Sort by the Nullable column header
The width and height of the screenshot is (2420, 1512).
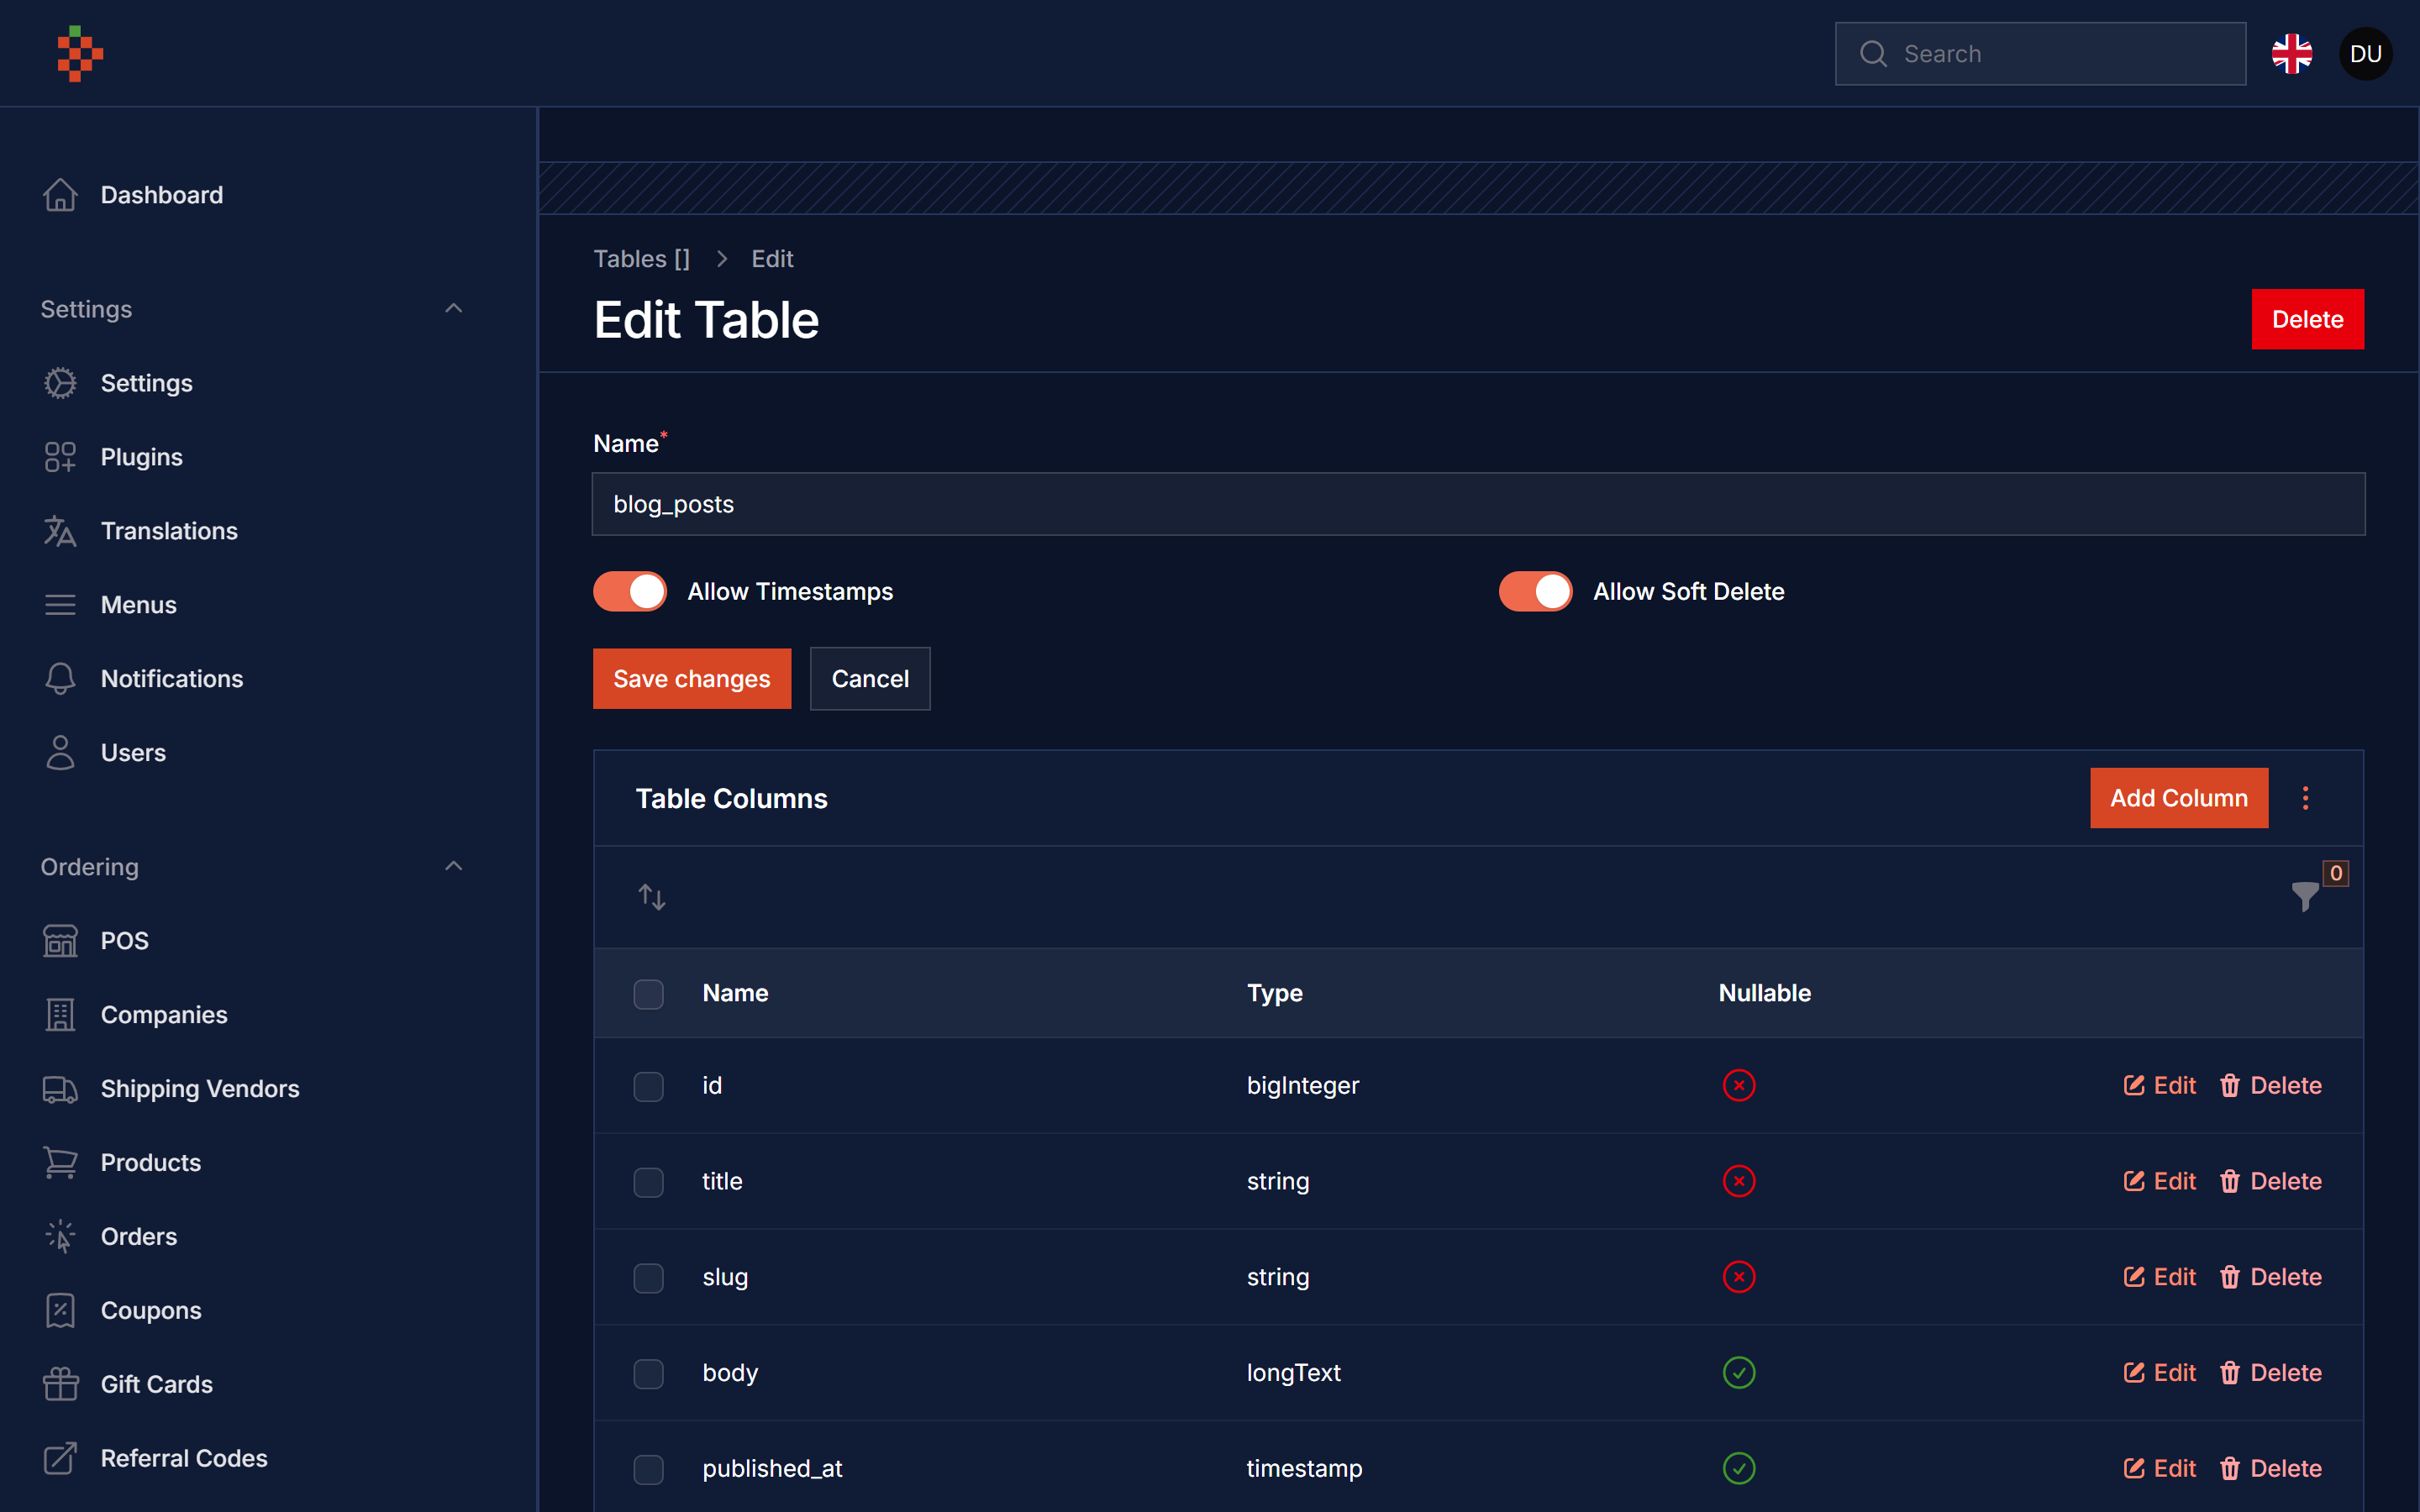click(1764, 993)
